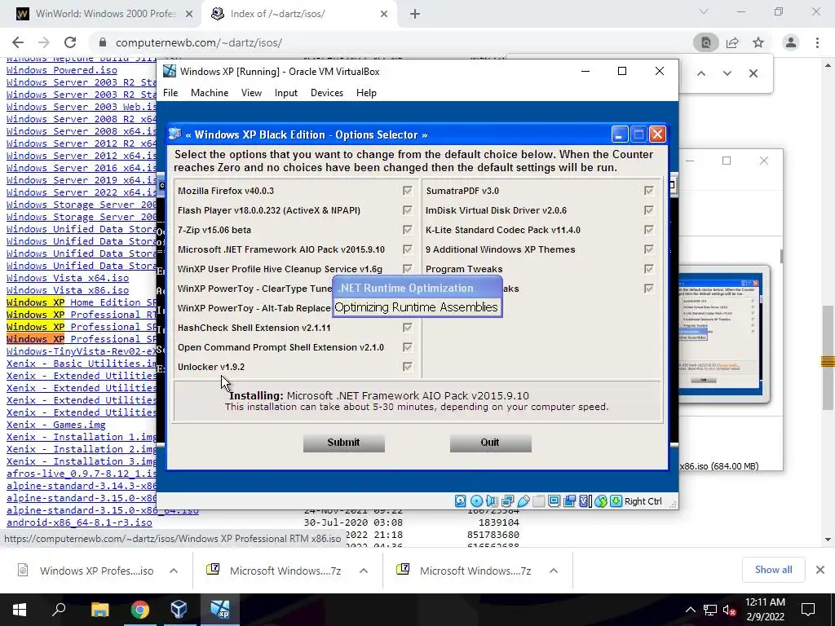Image resolution: width=835 pixels, height=626 pixels.
Task: Click the audio icon in VirtualBox status bar
Action: coord(492,501)
